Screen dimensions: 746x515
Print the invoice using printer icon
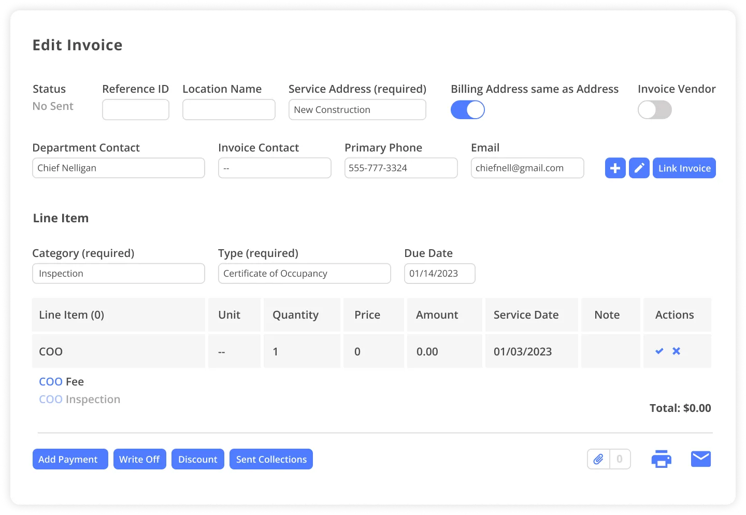[661, 459]
